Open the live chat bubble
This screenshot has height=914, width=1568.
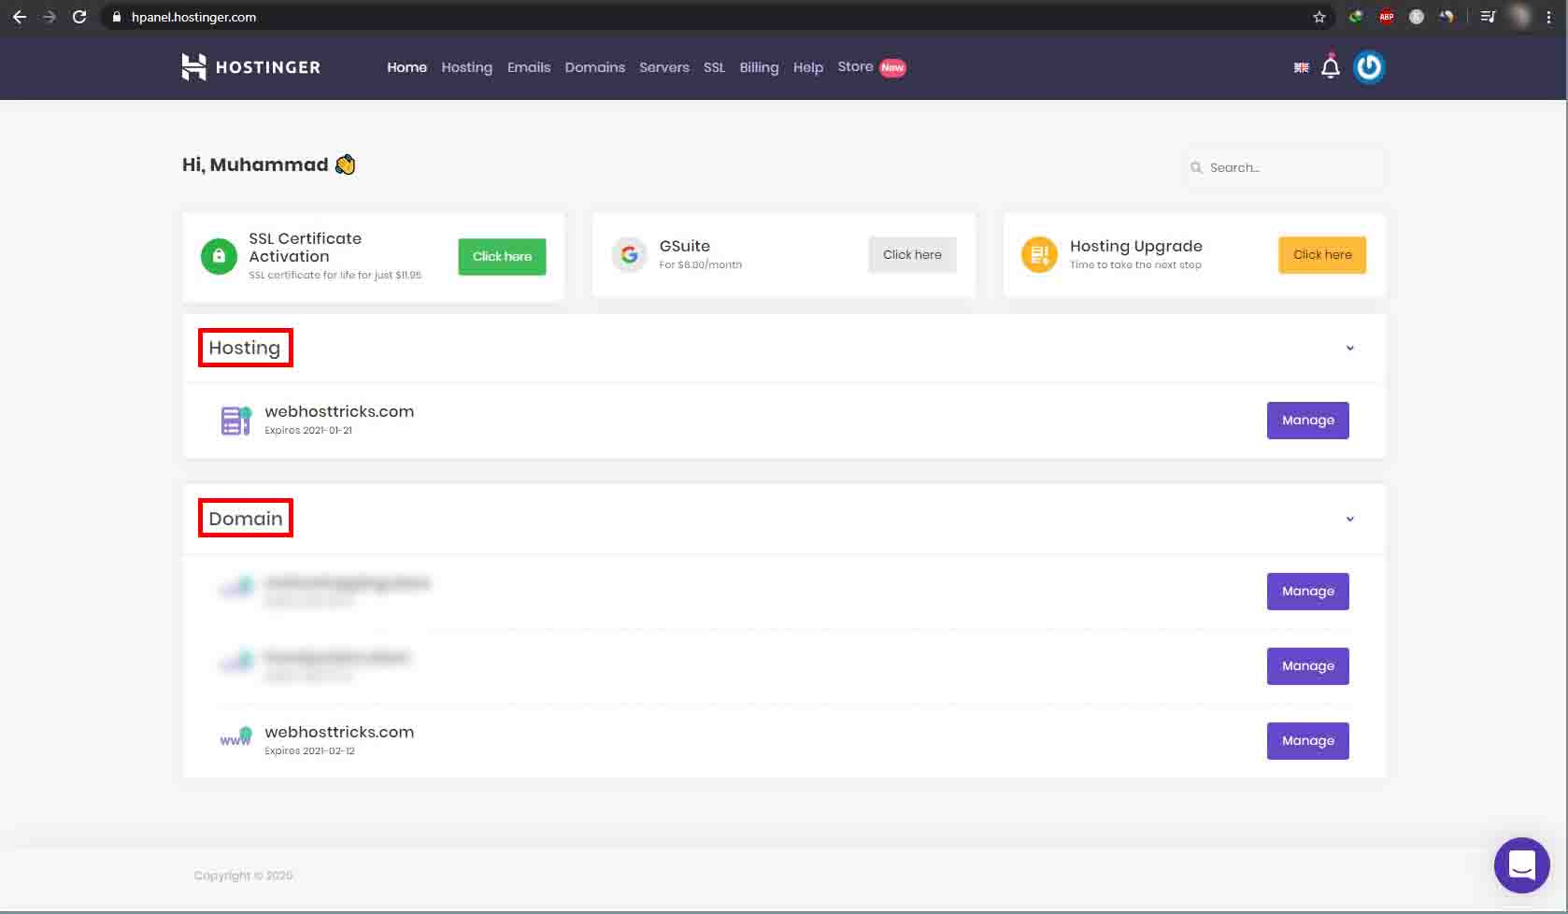1521,864
